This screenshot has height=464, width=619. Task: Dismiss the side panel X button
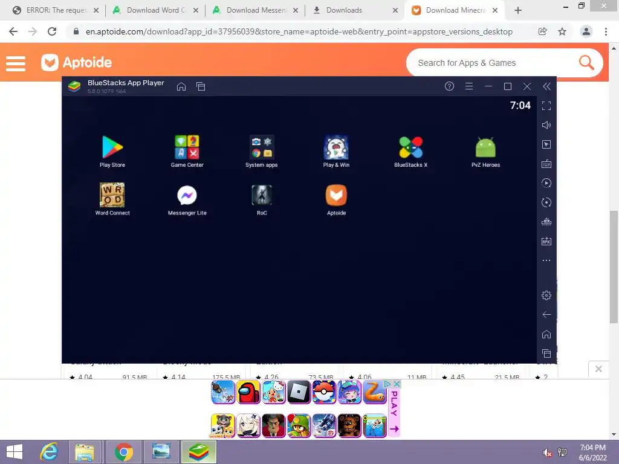(598, 369)
